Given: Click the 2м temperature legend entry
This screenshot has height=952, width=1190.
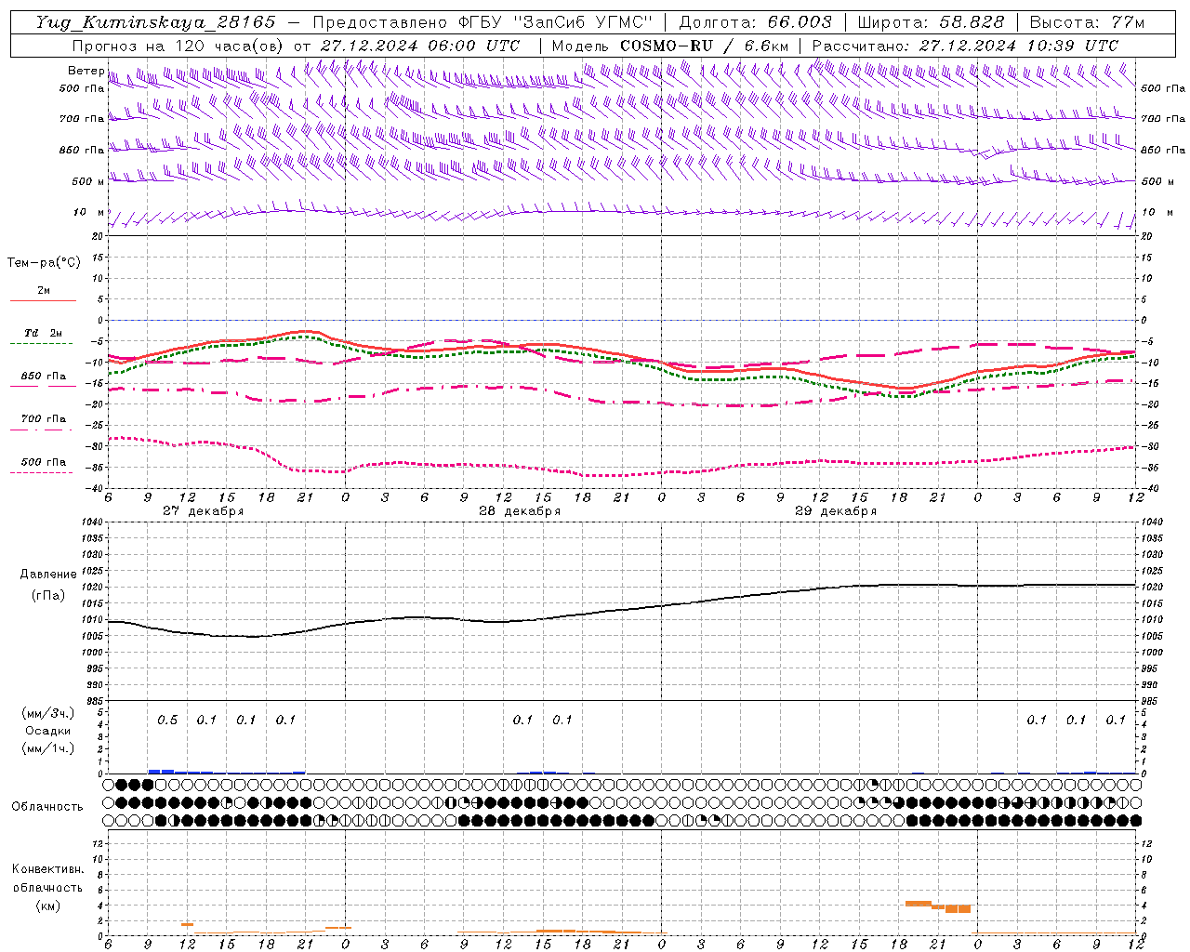Looking at the screenshot, I should (x=44, y=291).
